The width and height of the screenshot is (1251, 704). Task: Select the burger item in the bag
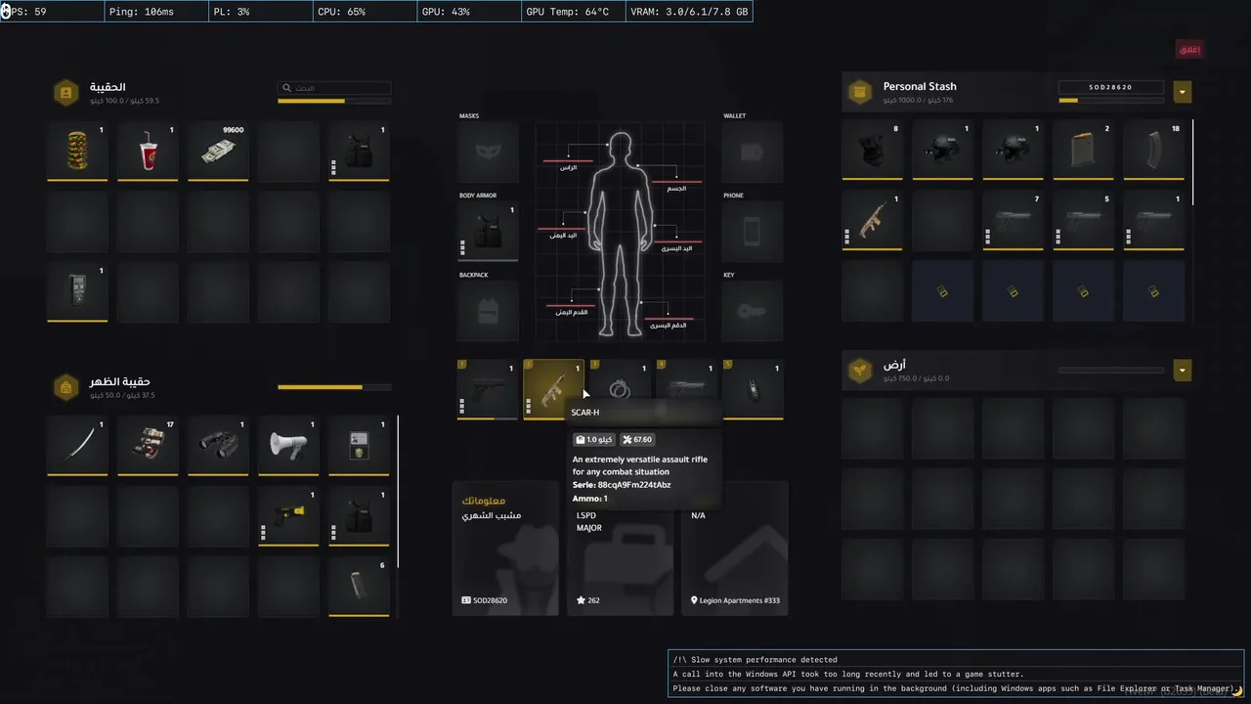pyautogui.click(x=77, y=151)
